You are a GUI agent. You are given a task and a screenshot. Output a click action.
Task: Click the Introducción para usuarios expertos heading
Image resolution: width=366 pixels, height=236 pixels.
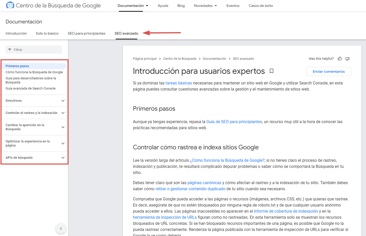click(x=199, y=71)
